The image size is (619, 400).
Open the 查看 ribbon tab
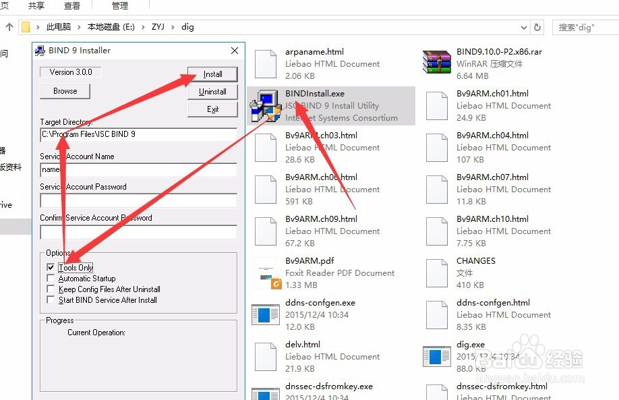tap(72, 5)
